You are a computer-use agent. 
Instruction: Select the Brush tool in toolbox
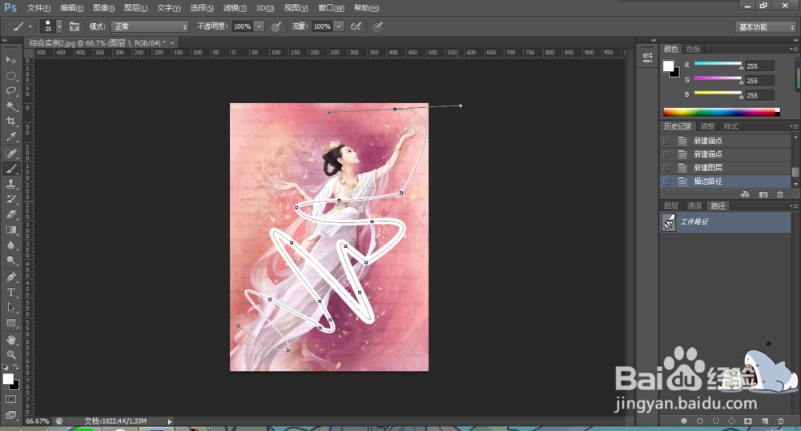[x=10, y=168]
